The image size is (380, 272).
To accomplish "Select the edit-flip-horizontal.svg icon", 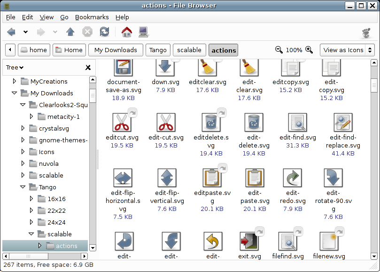I will (x=123, y=178).
